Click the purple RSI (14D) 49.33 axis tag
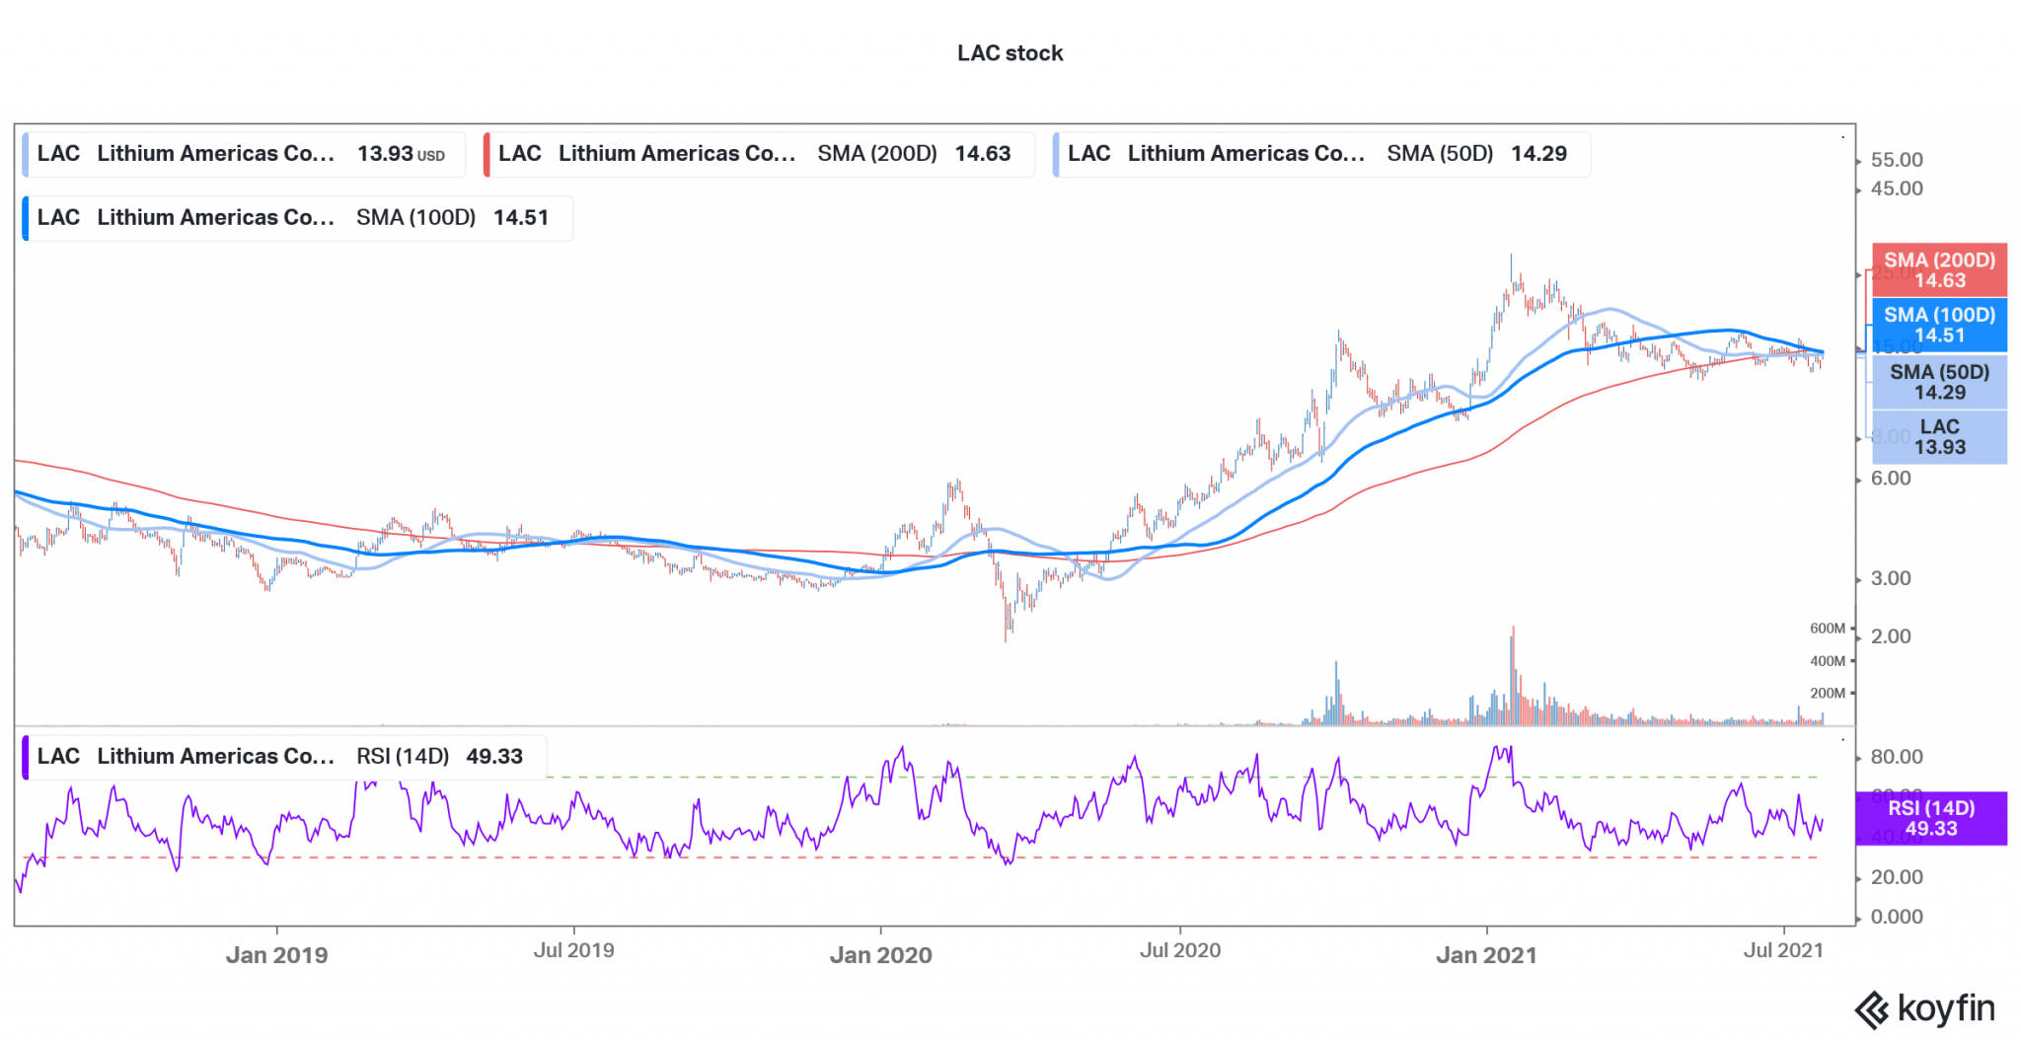The height and width of the screenshot is (1044, 2021). pos(1931,818)
